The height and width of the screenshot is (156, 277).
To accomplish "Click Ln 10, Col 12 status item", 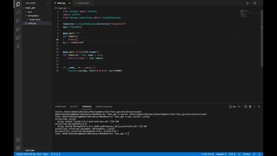I will click(207, 154).
